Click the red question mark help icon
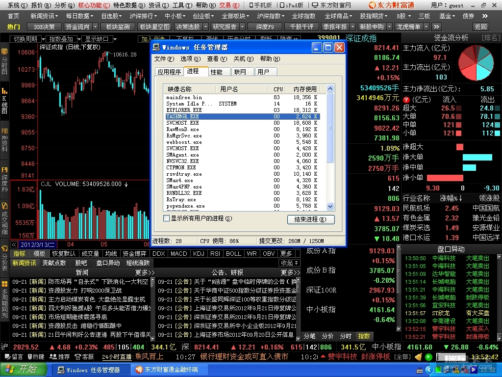 (406, 100)
